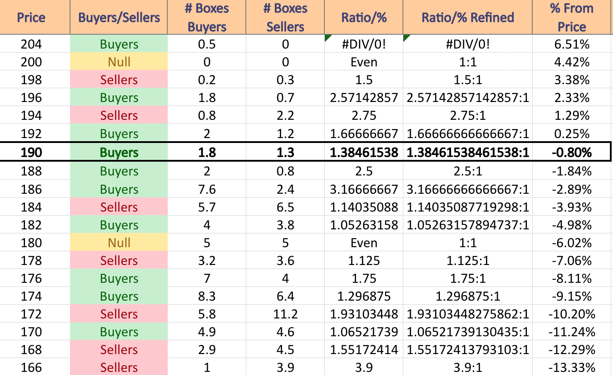Click the 1.296875:1 refined ratio cell

point(468,296)
